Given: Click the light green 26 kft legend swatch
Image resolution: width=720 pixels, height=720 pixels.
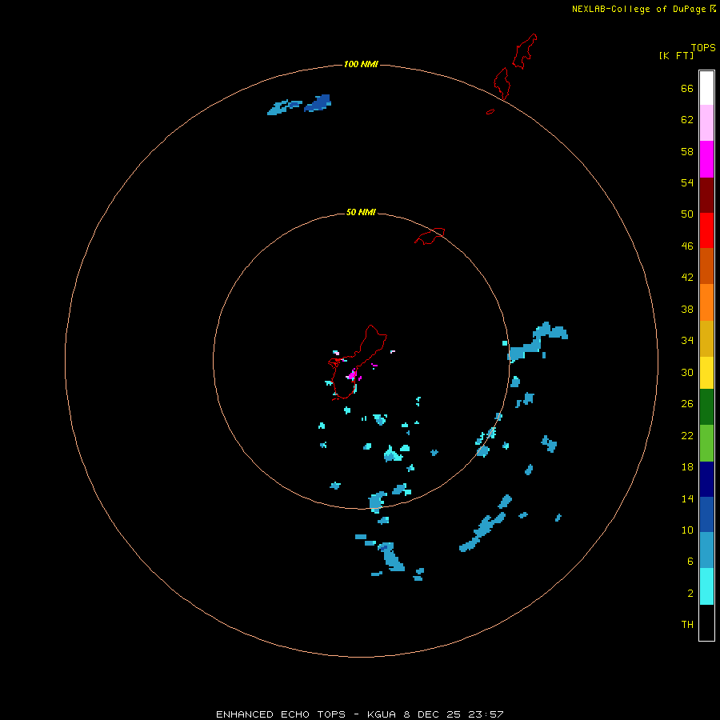Looking at the screenshot, I should pos(706,443).
